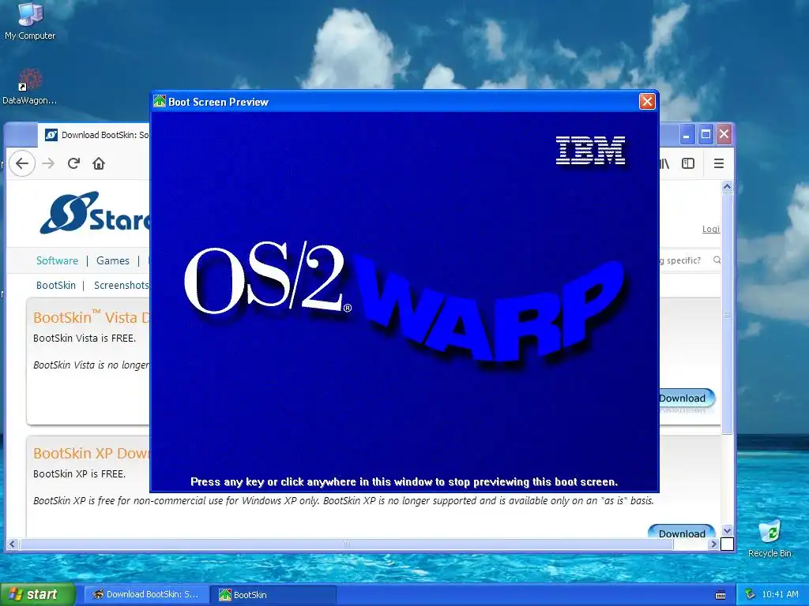Click the BootSkin XP Download heading
Viewport: 809px width, 606px height.
click(92, 454)
